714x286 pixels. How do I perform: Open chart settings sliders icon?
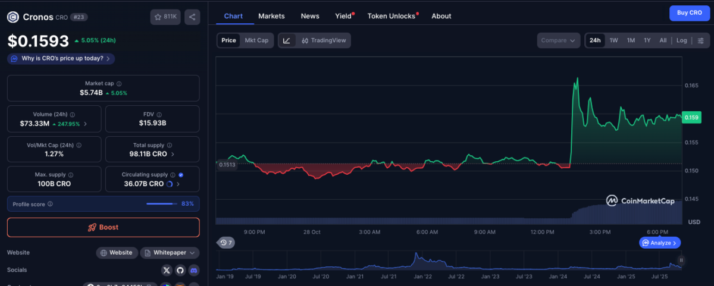pos(700,40)
